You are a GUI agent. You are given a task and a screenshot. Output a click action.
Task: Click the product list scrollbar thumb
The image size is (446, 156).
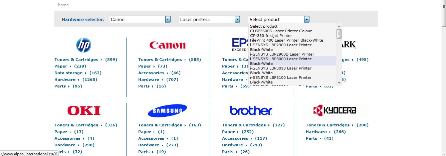tap(339, 34)
